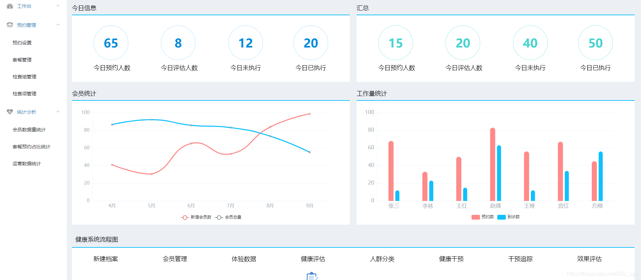The width and height of the screenshot is (641, 280).
Task: Click the 40 今日未执行 summary circle
Action: (530, 43)
